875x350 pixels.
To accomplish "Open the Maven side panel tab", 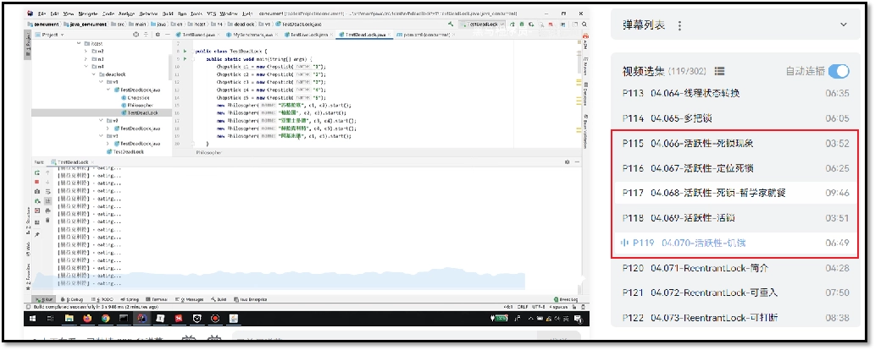I will (584, 64).
